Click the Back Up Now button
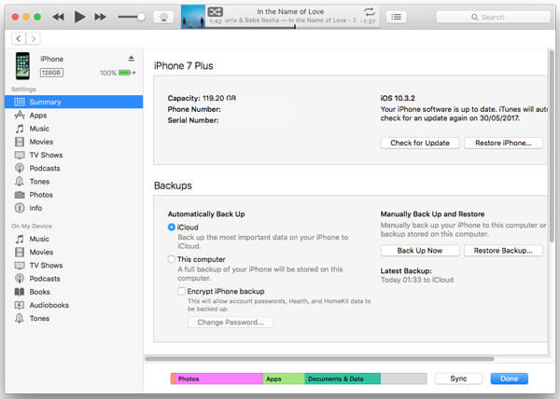The width and height of the screenshot is (560, 399). pos(420,251)
